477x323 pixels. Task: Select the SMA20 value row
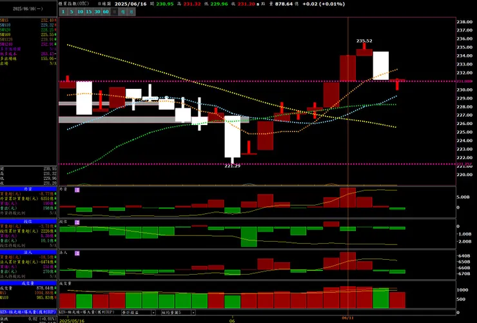click(x=28, y=30)
